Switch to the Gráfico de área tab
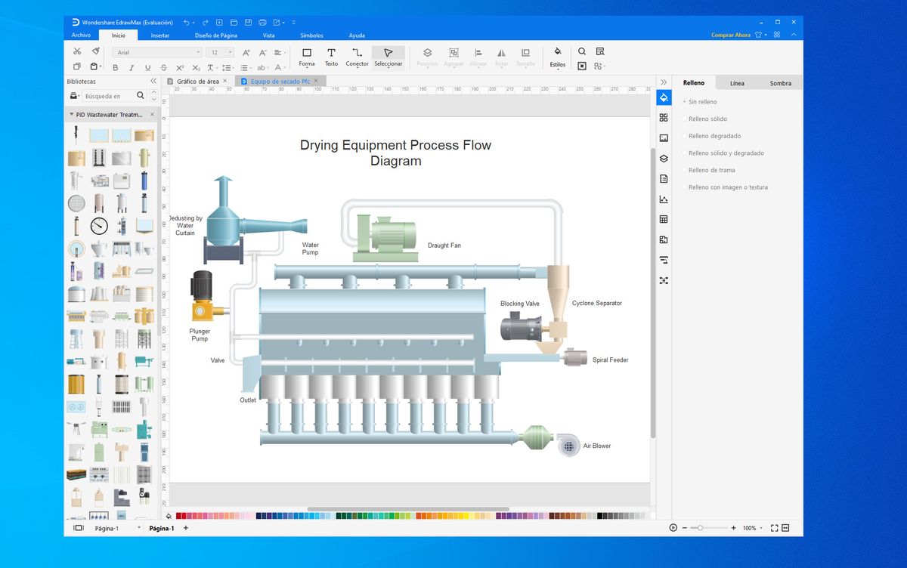This screenshot has width=907, height=568. 197,81
